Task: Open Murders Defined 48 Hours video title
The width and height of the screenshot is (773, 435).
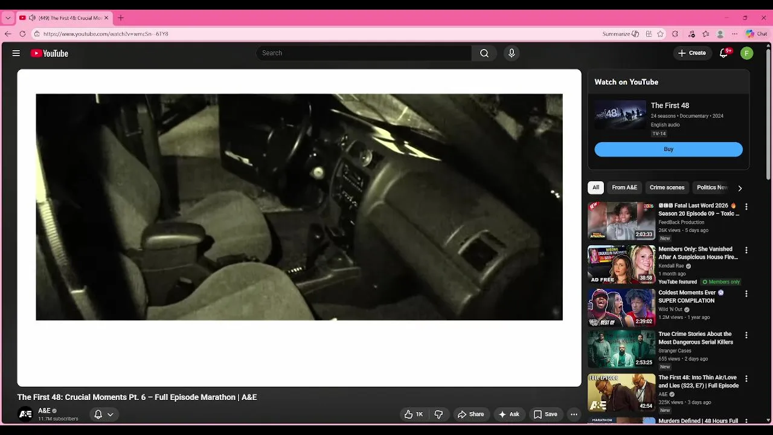Action: (x=698, y=421)
